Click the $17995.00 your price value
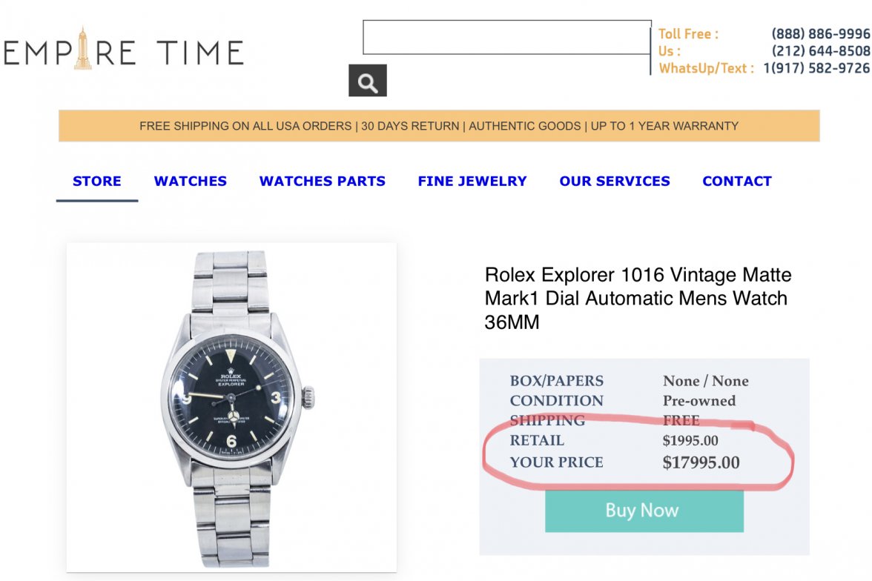 coord(701,463)
